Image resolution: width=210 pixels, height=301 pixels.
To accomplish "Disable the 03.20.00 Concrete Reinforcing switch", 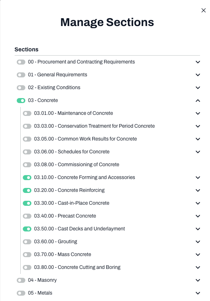I will (x=27, y=190).
